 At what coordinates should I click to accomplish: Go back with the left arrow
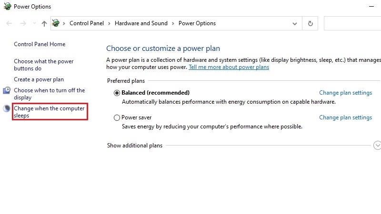(9, 23)
